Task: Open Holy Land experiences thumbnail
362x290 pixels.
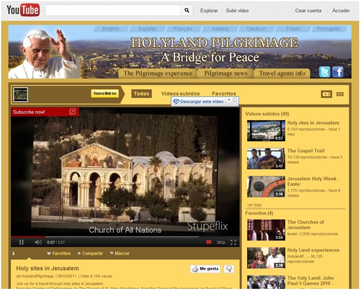Action: [x=266, y=258]
